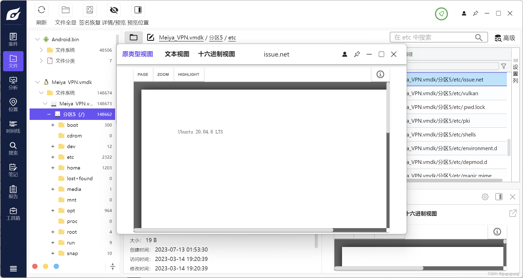Click the Refresh (刷新) toolbar icon

(x=41, y=10)
